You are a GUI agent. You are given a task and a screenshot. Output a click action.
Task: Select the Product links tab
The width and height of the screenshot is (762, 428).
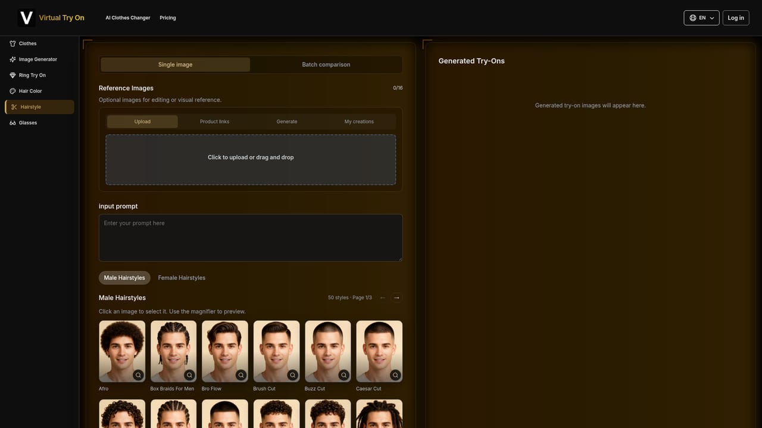pyautogui.click(x=214, y=122)
